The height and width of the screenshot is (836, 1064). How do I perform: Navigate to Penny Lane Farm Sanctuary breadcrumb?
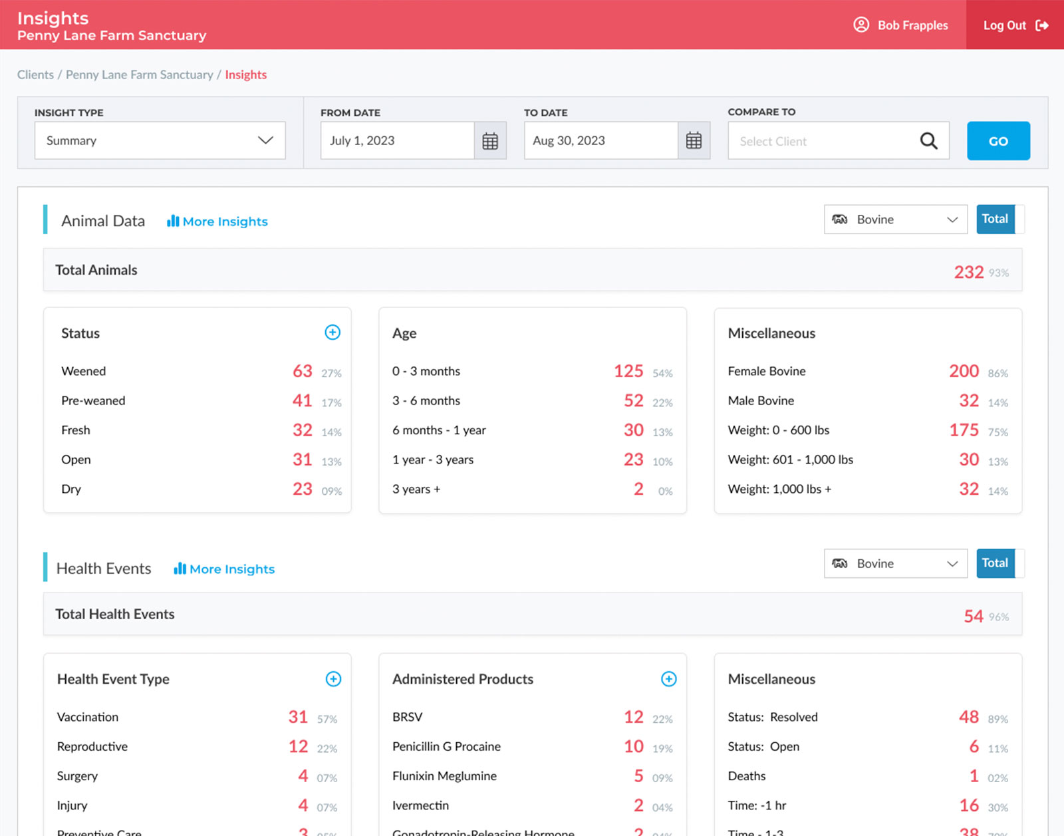[x=139, y=74]
